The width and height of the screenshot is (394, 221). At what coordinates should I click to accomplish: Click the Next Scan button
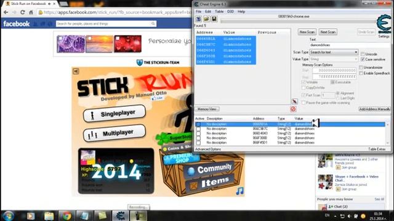pos(328,32)
